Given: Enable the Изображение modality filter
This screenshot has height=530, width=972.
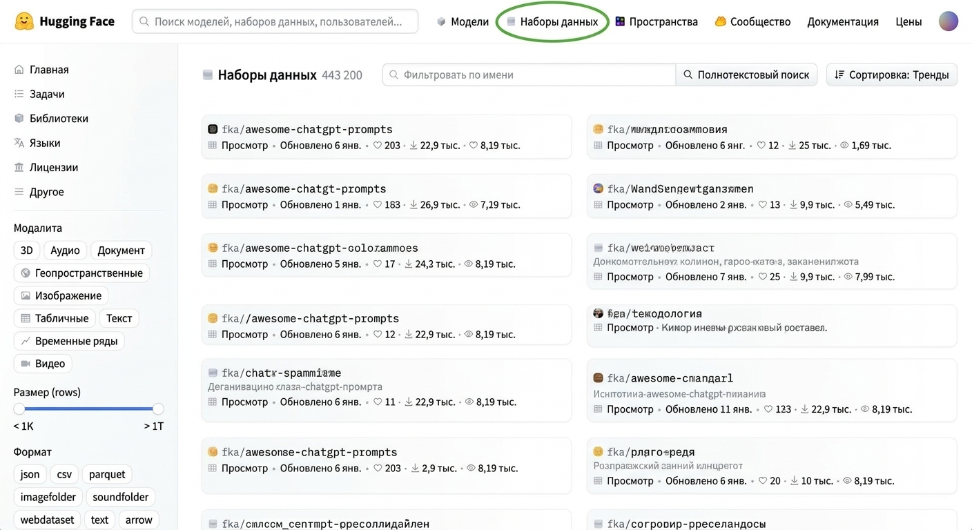Looking at the screenshot, I should pos(61,296).
